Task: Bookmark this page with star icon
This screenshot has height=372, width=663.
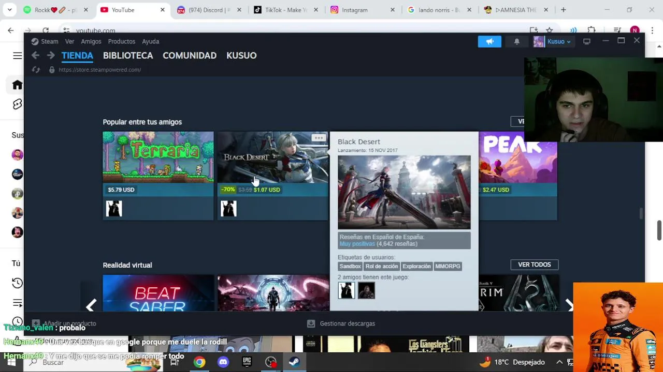Action: [550, 30]
